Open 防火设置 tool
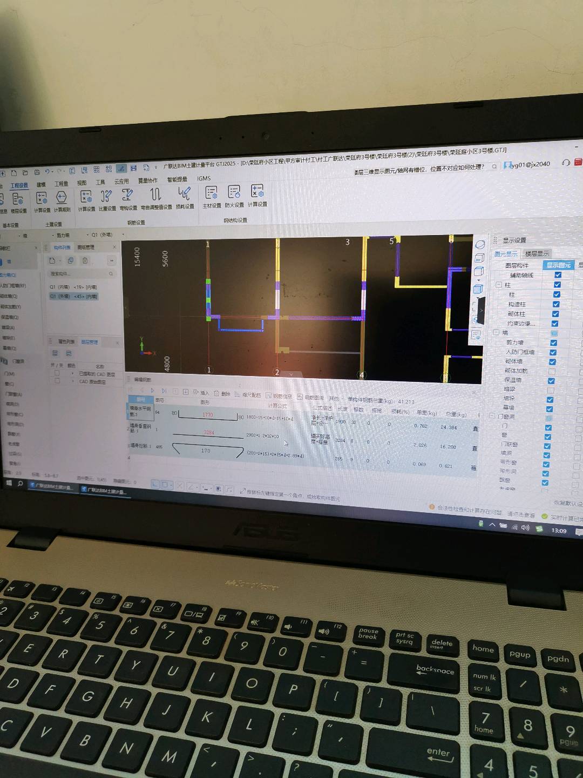This screenshot has height=778, width=583. click(234, 196)
